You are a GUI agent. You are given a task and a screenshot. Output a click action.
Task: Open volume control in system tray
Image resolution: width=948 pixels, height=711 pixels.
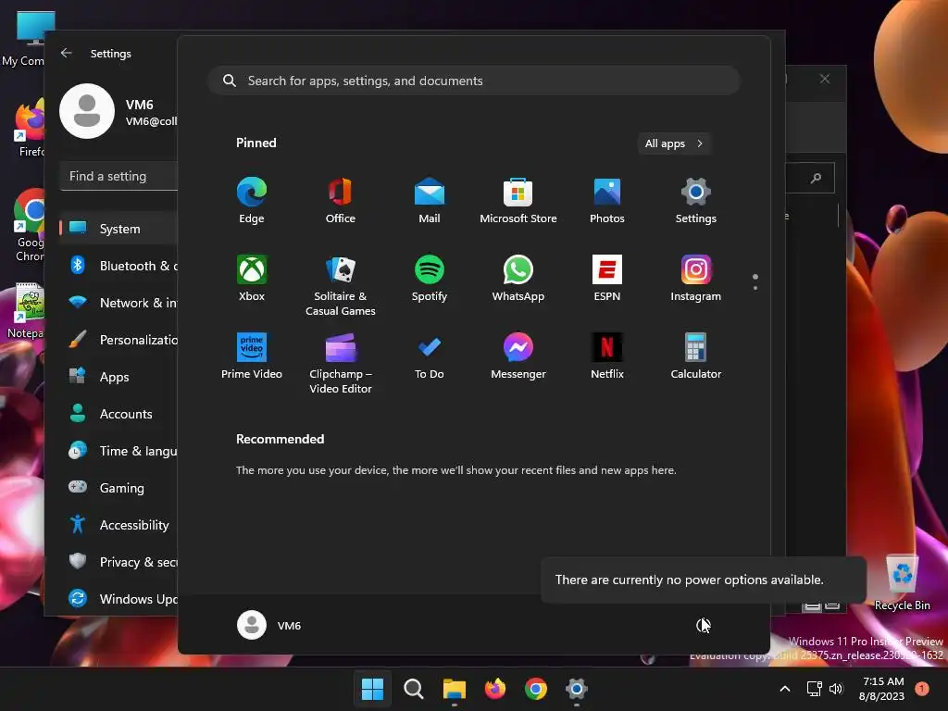[x=836, y=689]
